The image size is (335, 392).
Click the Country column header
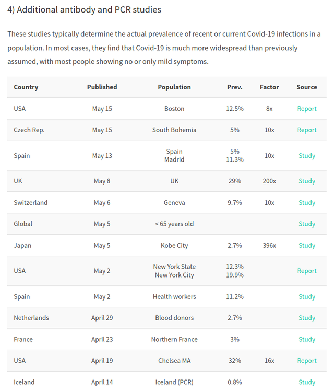[26, 87]
